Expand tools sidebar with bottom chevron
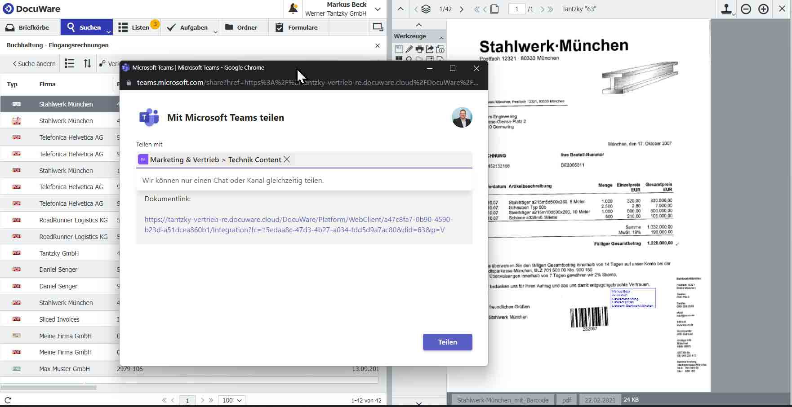Image resolution: width=792 pixels, height=407 pixels. [418, 403]
